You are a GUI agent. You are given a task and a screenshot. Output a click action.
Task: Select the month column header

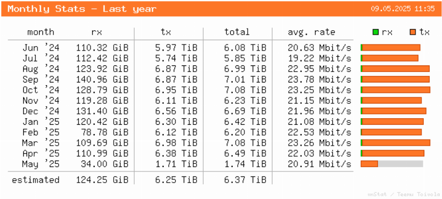41,32
